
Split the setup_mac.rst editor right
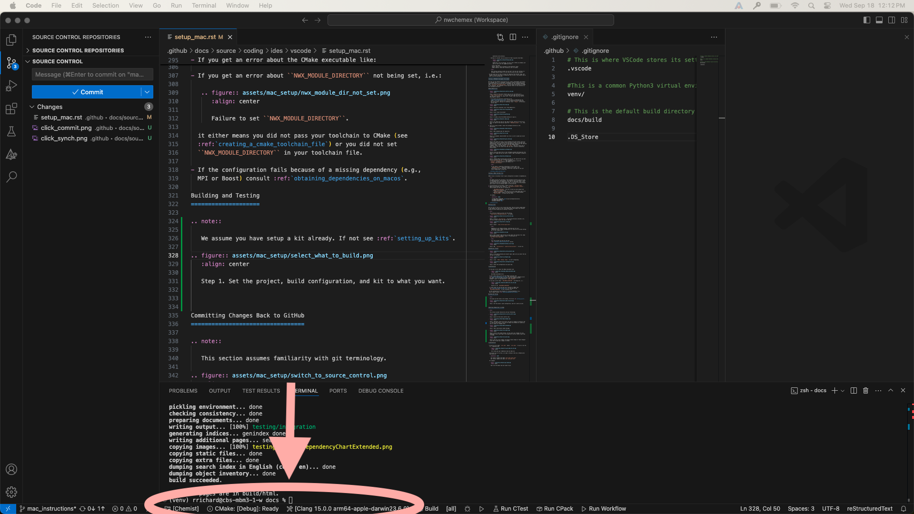click(513, 37)
